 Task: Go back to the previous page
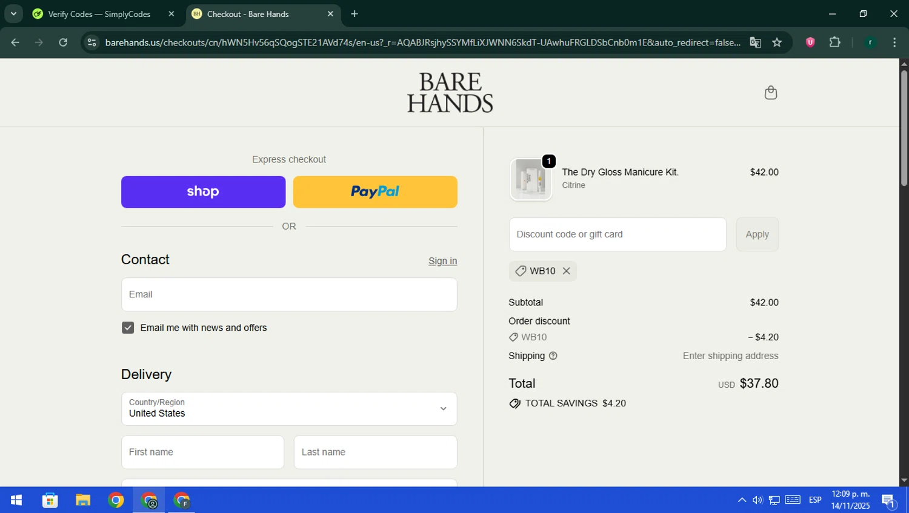point(15,42)
